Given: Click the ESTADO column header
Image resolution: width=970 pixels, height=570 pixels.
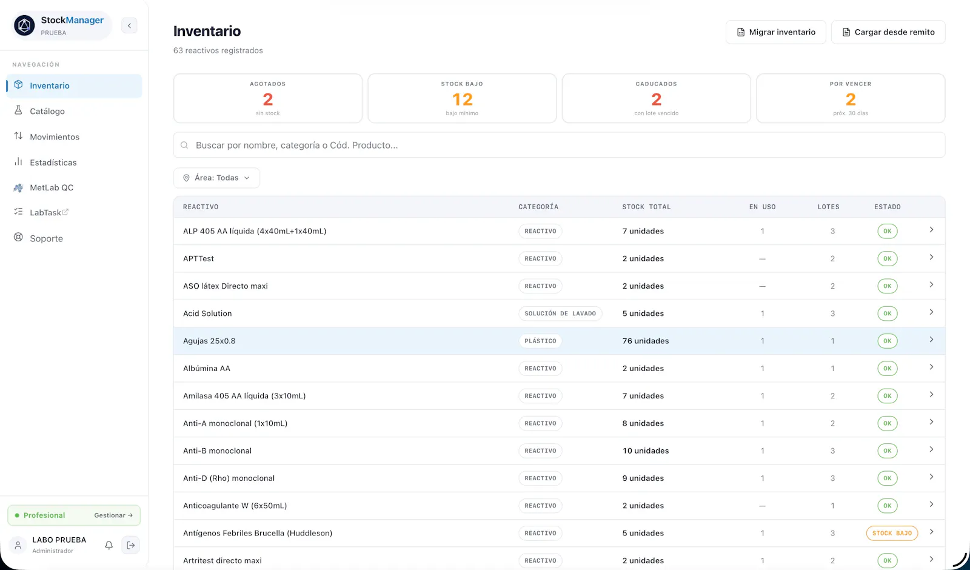Looking at the screenshot, I should pyautogui.click(x=888, y=207).
